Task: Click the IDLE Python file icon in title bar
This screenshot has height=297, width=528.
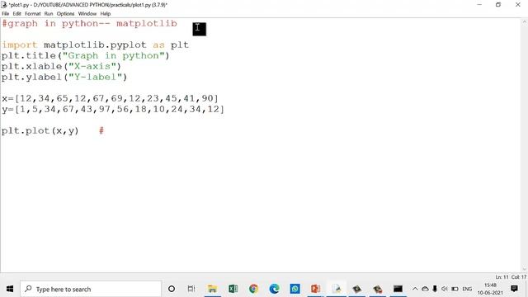Action: (3, 5)
